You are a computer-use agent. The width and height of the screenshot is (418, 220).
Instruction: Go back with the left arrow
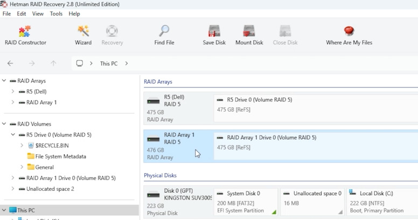10,63
